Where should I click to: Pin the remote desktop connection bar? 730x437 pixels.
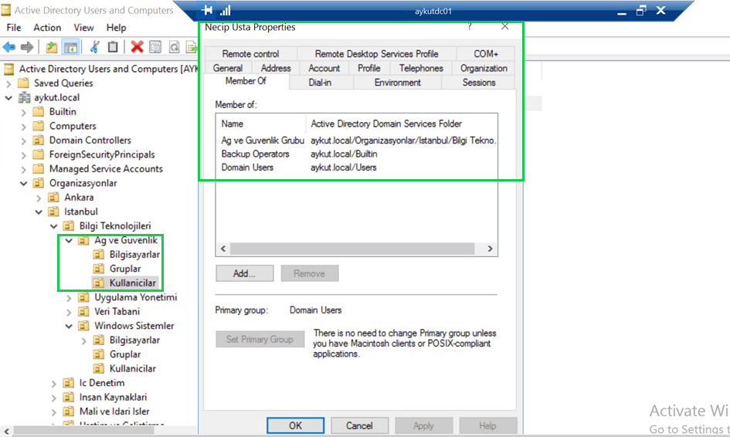click(207, 11)
